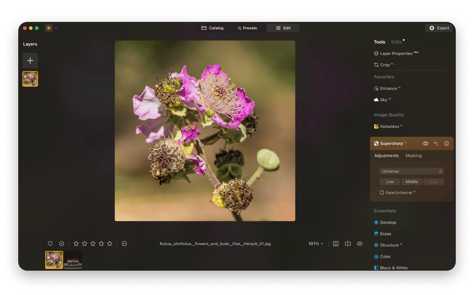Open the Universal mode dropdown
Image resolution: width=474 pixels, height=295 pixels.
point(411,171)
